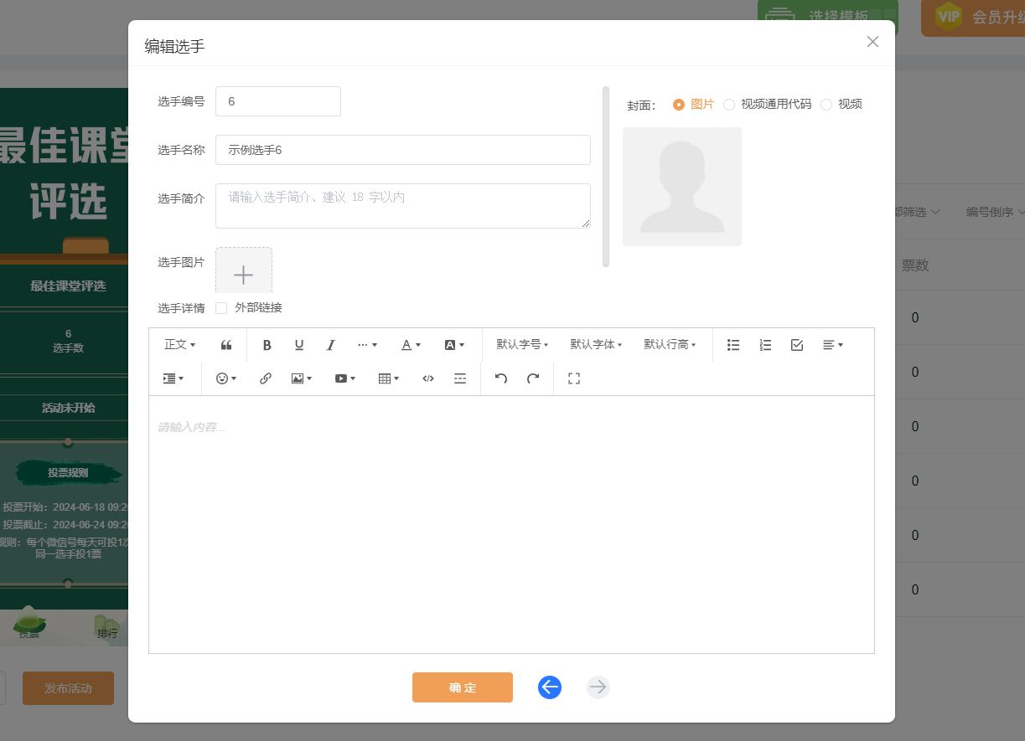This screenshot has width=1025, height=741.
Task: Open the 默认字号 font size dropdown
Action: click(x=521, y=345)
